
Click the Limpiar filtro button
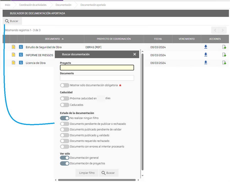87,173
